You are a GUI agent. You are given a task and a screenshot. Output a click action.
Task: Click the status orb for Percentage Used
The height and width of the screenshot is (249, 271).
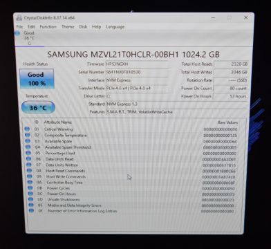click(28, 153)
